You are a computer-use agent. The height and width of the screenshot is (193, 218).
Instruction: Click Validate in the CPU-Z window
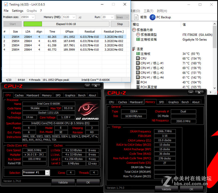click(63, 183)
